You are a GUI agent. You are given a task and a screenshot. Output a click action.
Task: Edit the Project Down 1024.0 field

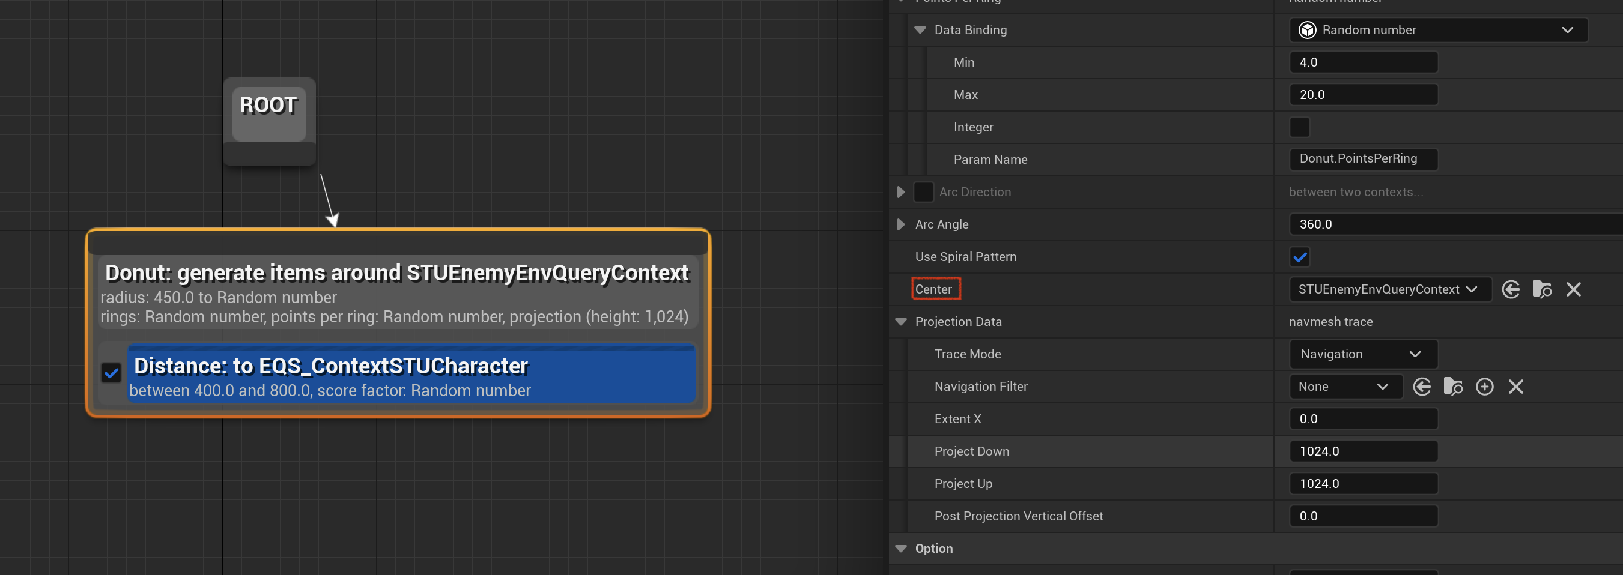point(1364,451)
